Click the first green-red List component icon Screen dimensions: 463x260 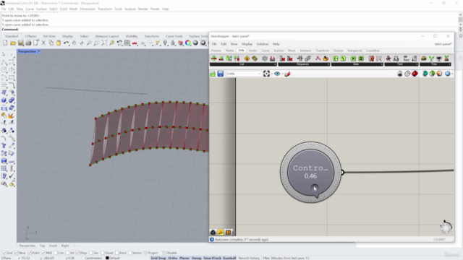click(x=214, y=58)
